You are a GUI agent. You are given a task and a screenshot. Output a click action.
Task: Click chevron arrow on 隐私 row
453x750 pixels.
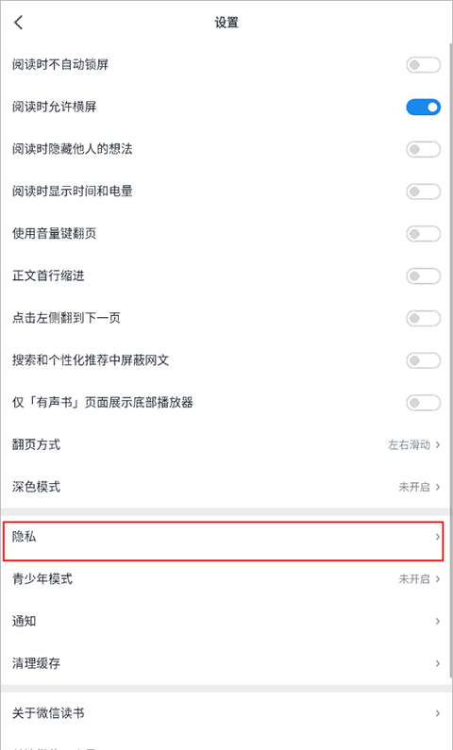(x=437, y=537)
